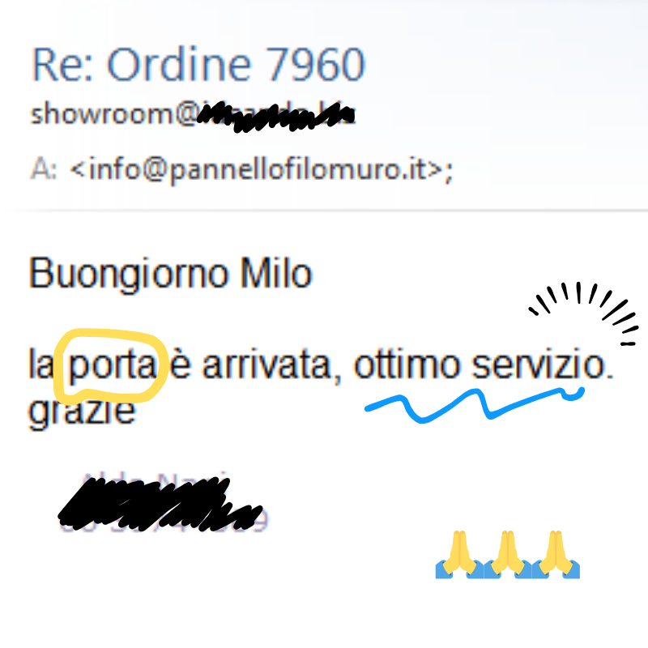Click the 'Buongiorno Milo' greeting text
The image size is (648, 648).
click(x=170, y=274)
